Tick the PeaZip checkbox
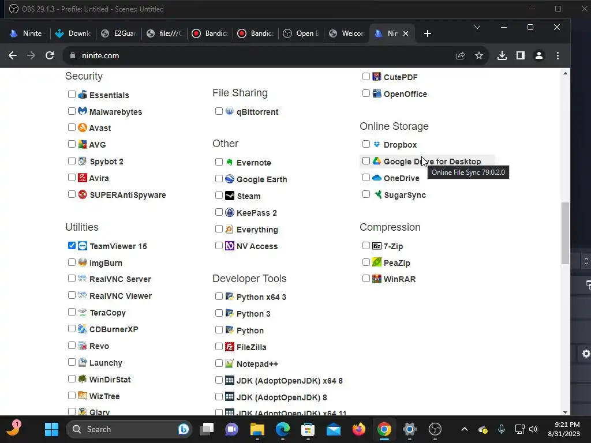The image size is (591, 443). (366, 262)
